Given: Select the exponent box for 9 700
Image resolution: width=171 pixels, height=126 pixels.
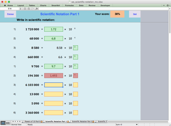Looking at the screenshot, I should pyautogui.click(x=75, y=66).
